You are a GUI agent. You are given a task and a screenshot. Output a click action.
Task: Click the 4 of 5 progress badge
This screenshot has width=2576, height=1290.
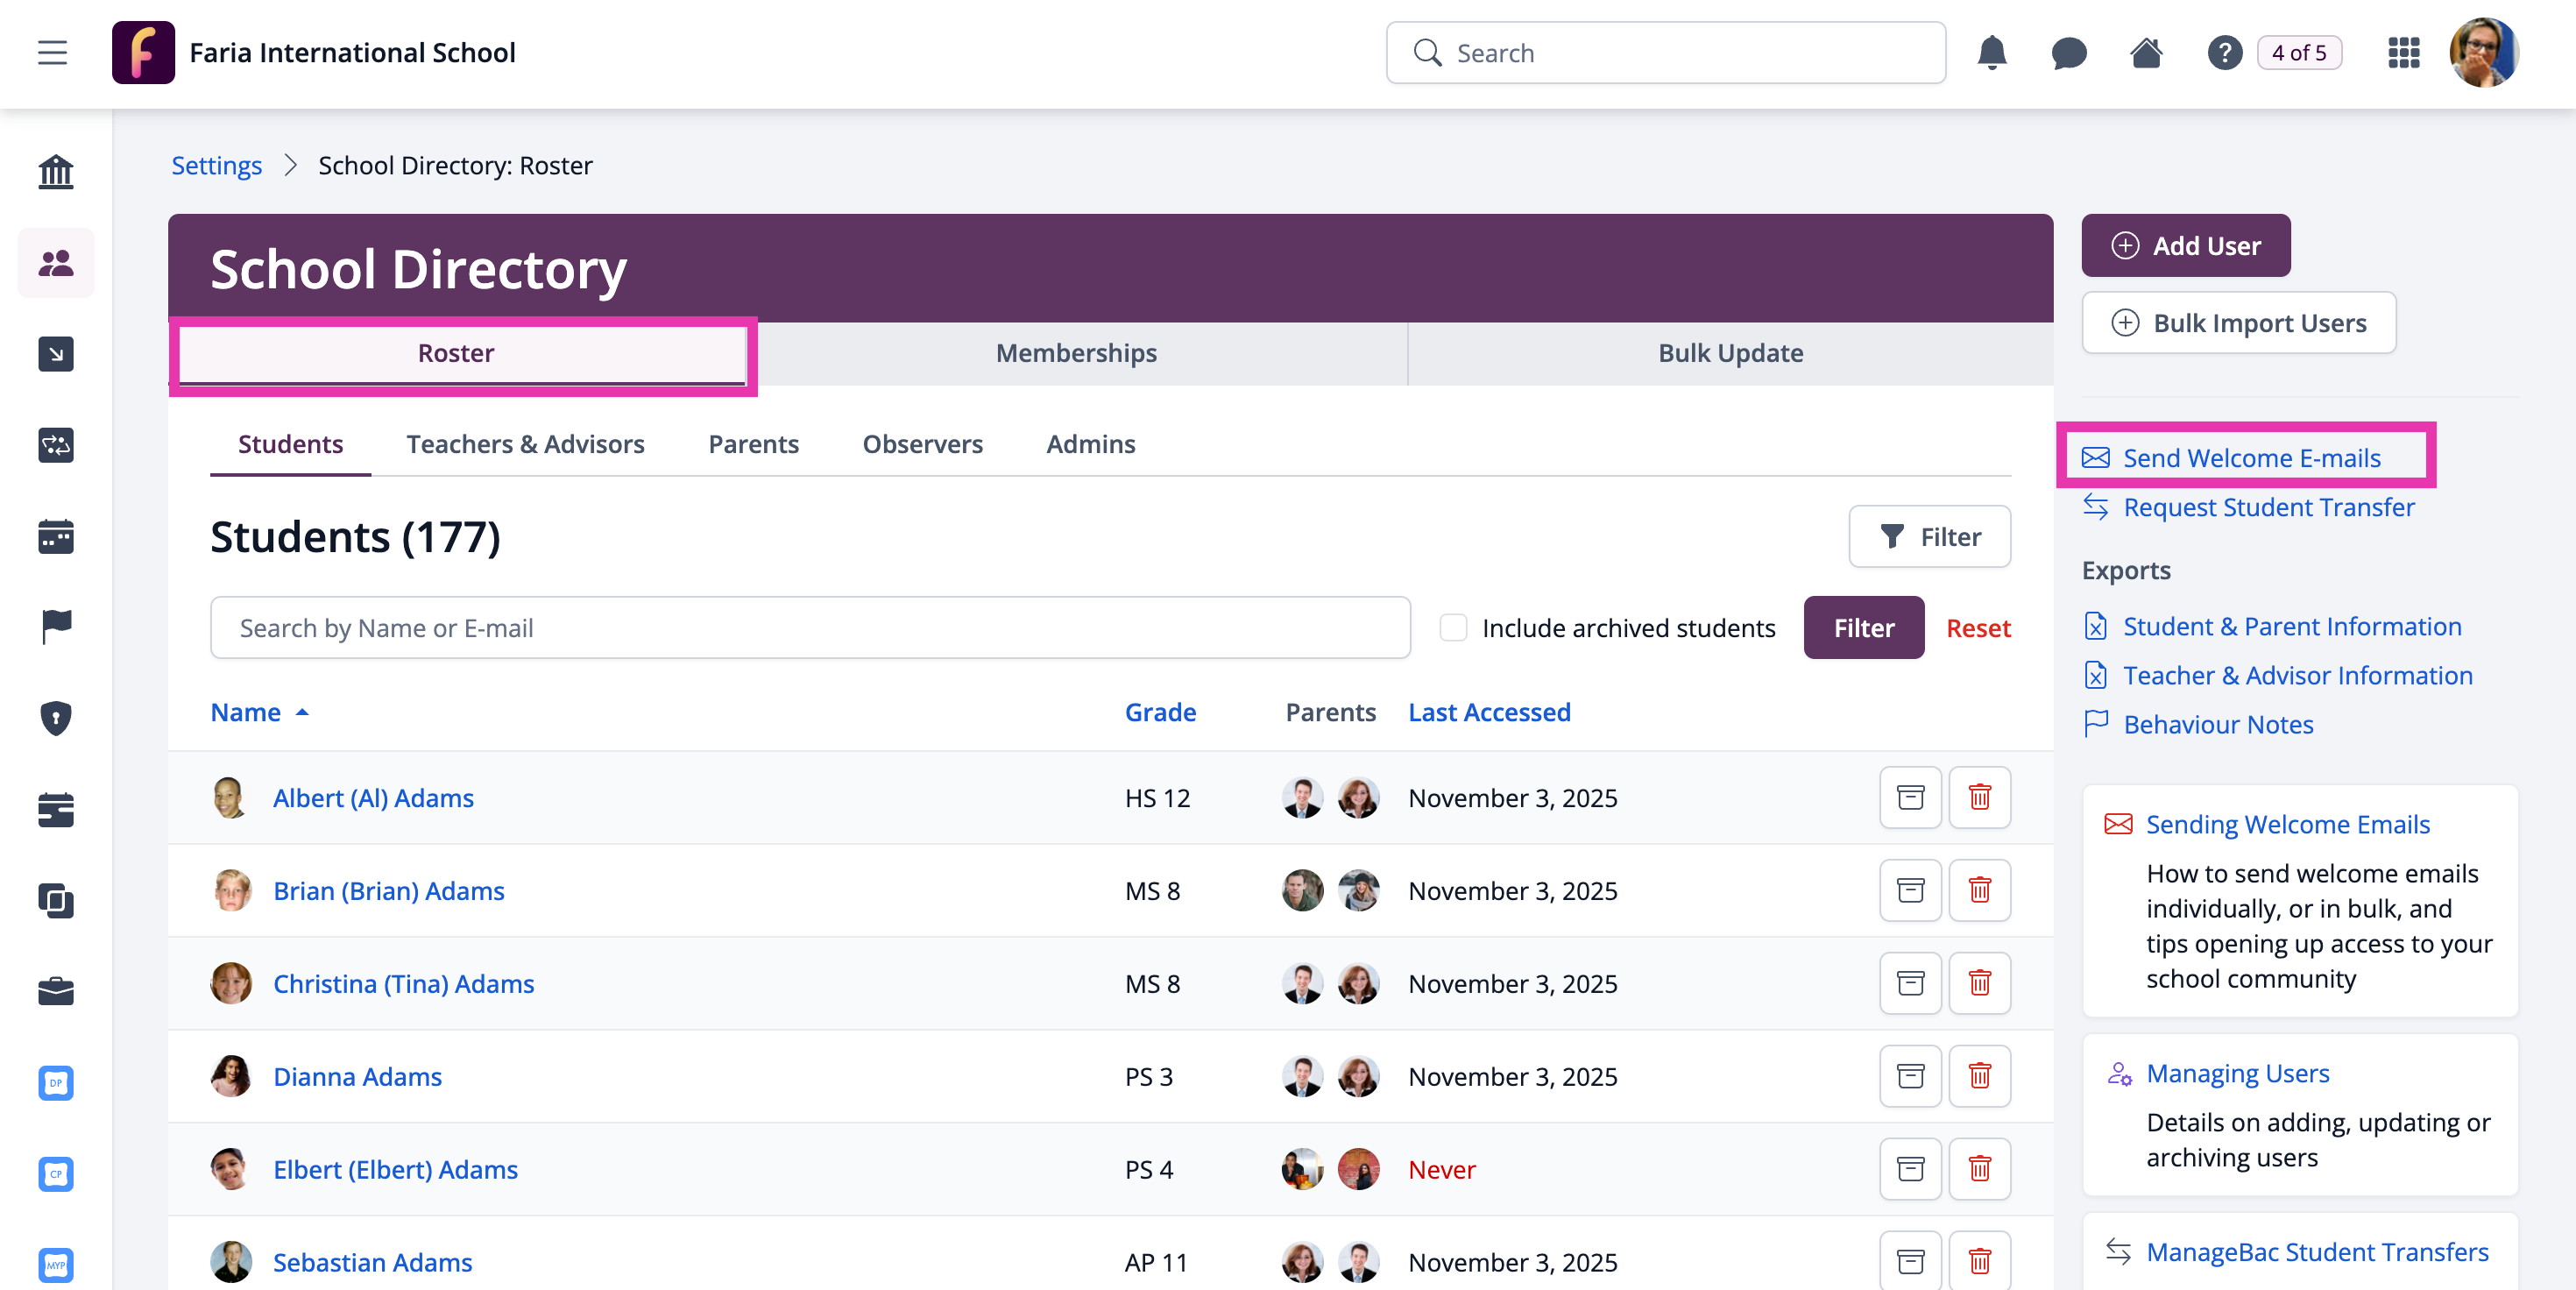(x=2298, y=52)
